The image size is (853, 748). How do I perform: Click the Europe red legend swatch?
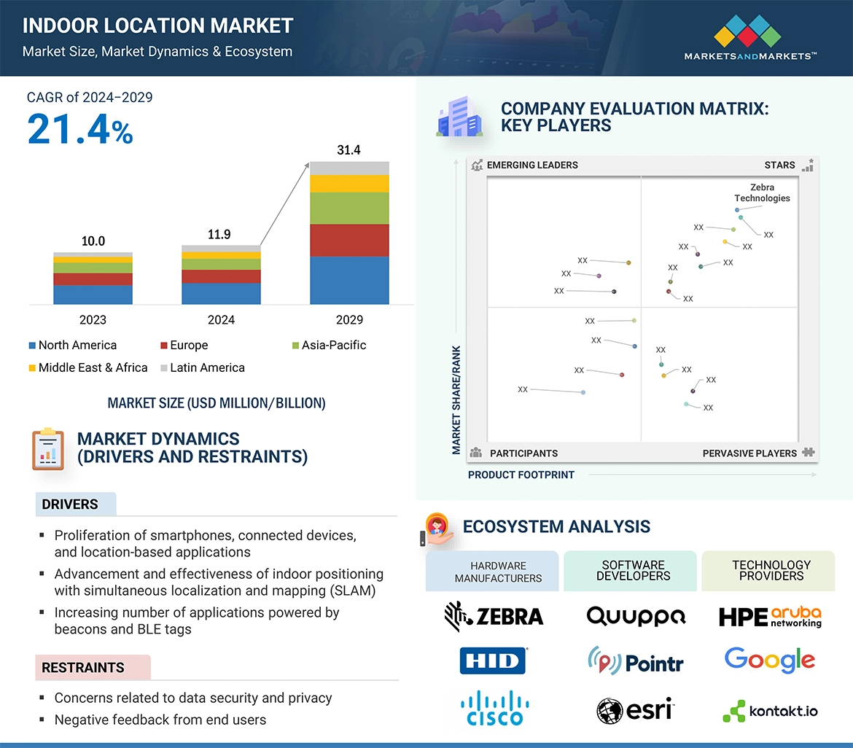tap(164, 346)
